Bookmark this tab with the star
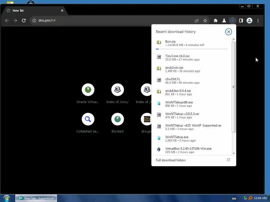 tap(205, 21)
